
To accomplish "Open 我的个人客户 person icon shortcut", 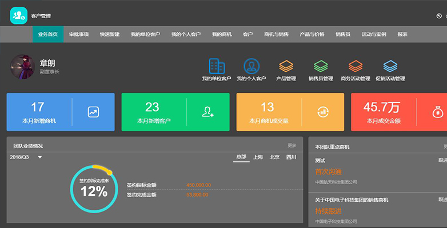I will point(252,66).
